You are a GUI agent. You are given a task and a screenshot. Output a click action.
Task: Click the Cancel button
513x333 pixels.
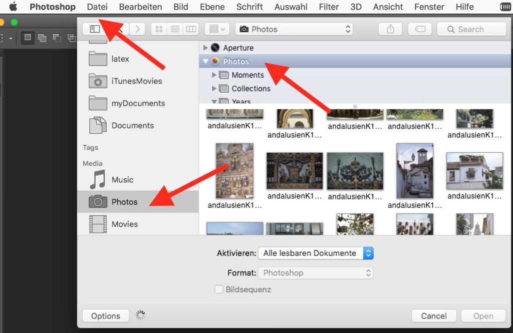click(433, 316)
